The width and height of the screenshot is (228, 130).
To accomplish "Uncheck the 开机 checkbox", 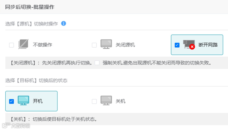I will point(11,101).
